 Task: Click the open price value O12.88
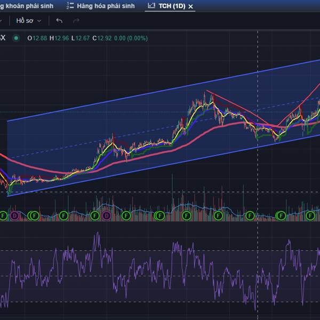(x=37, y=38)
